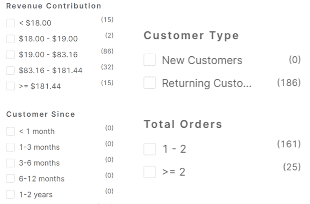Click the (86) count in Revenue Contribution

point(107,51)
